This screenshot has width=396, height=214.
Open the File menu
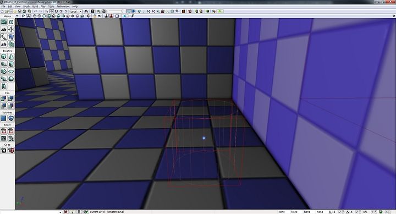pos(3,7)
